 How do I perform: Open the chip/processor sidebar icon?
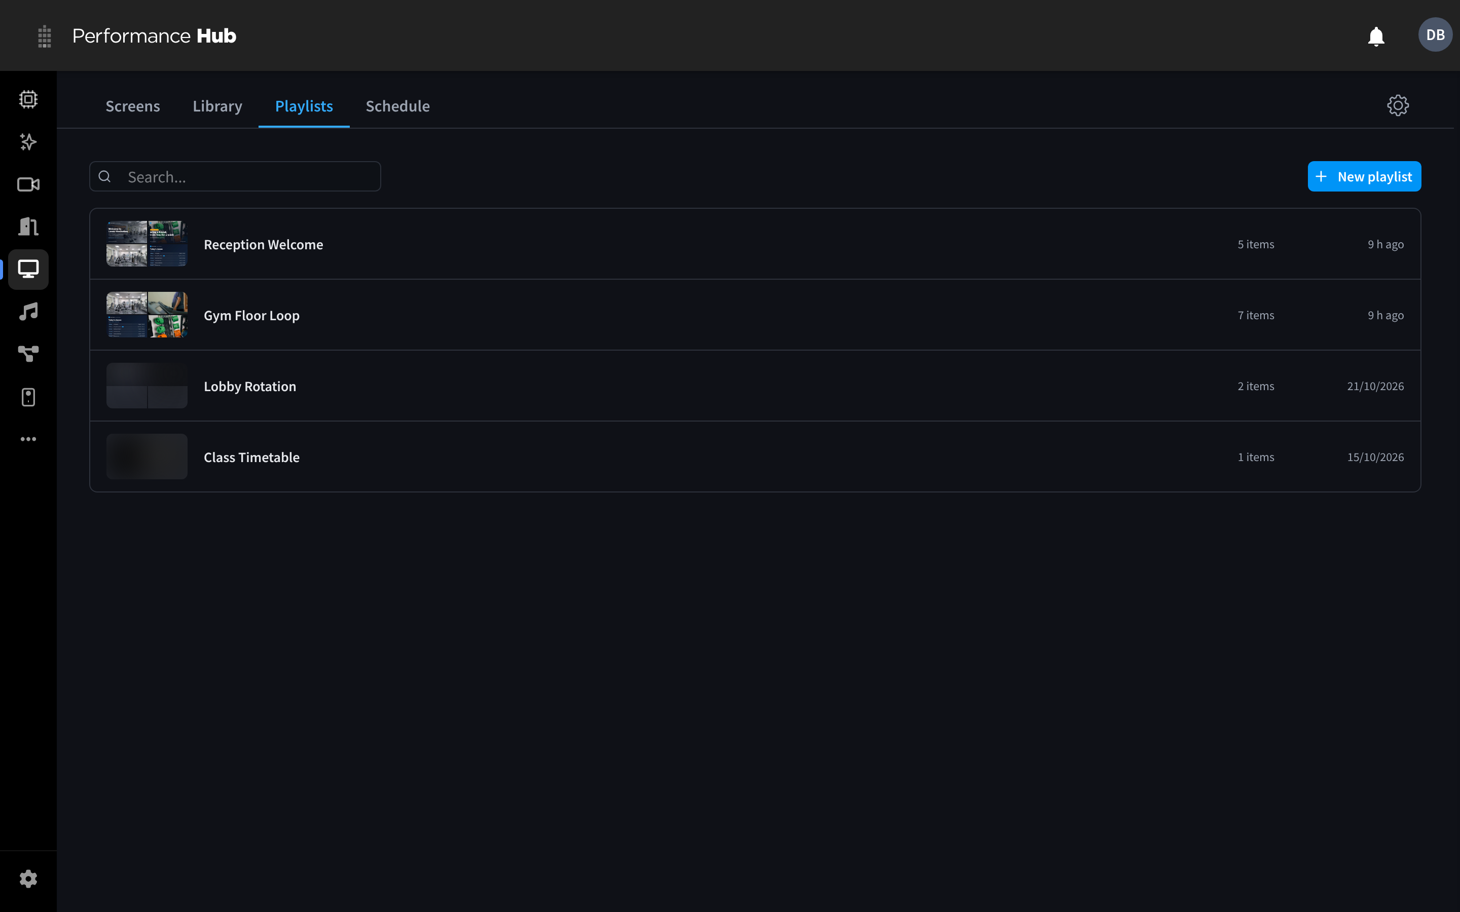28,99
